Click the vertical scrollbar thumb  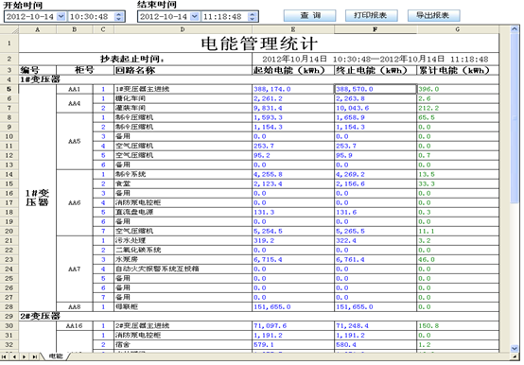pos(515,117)
